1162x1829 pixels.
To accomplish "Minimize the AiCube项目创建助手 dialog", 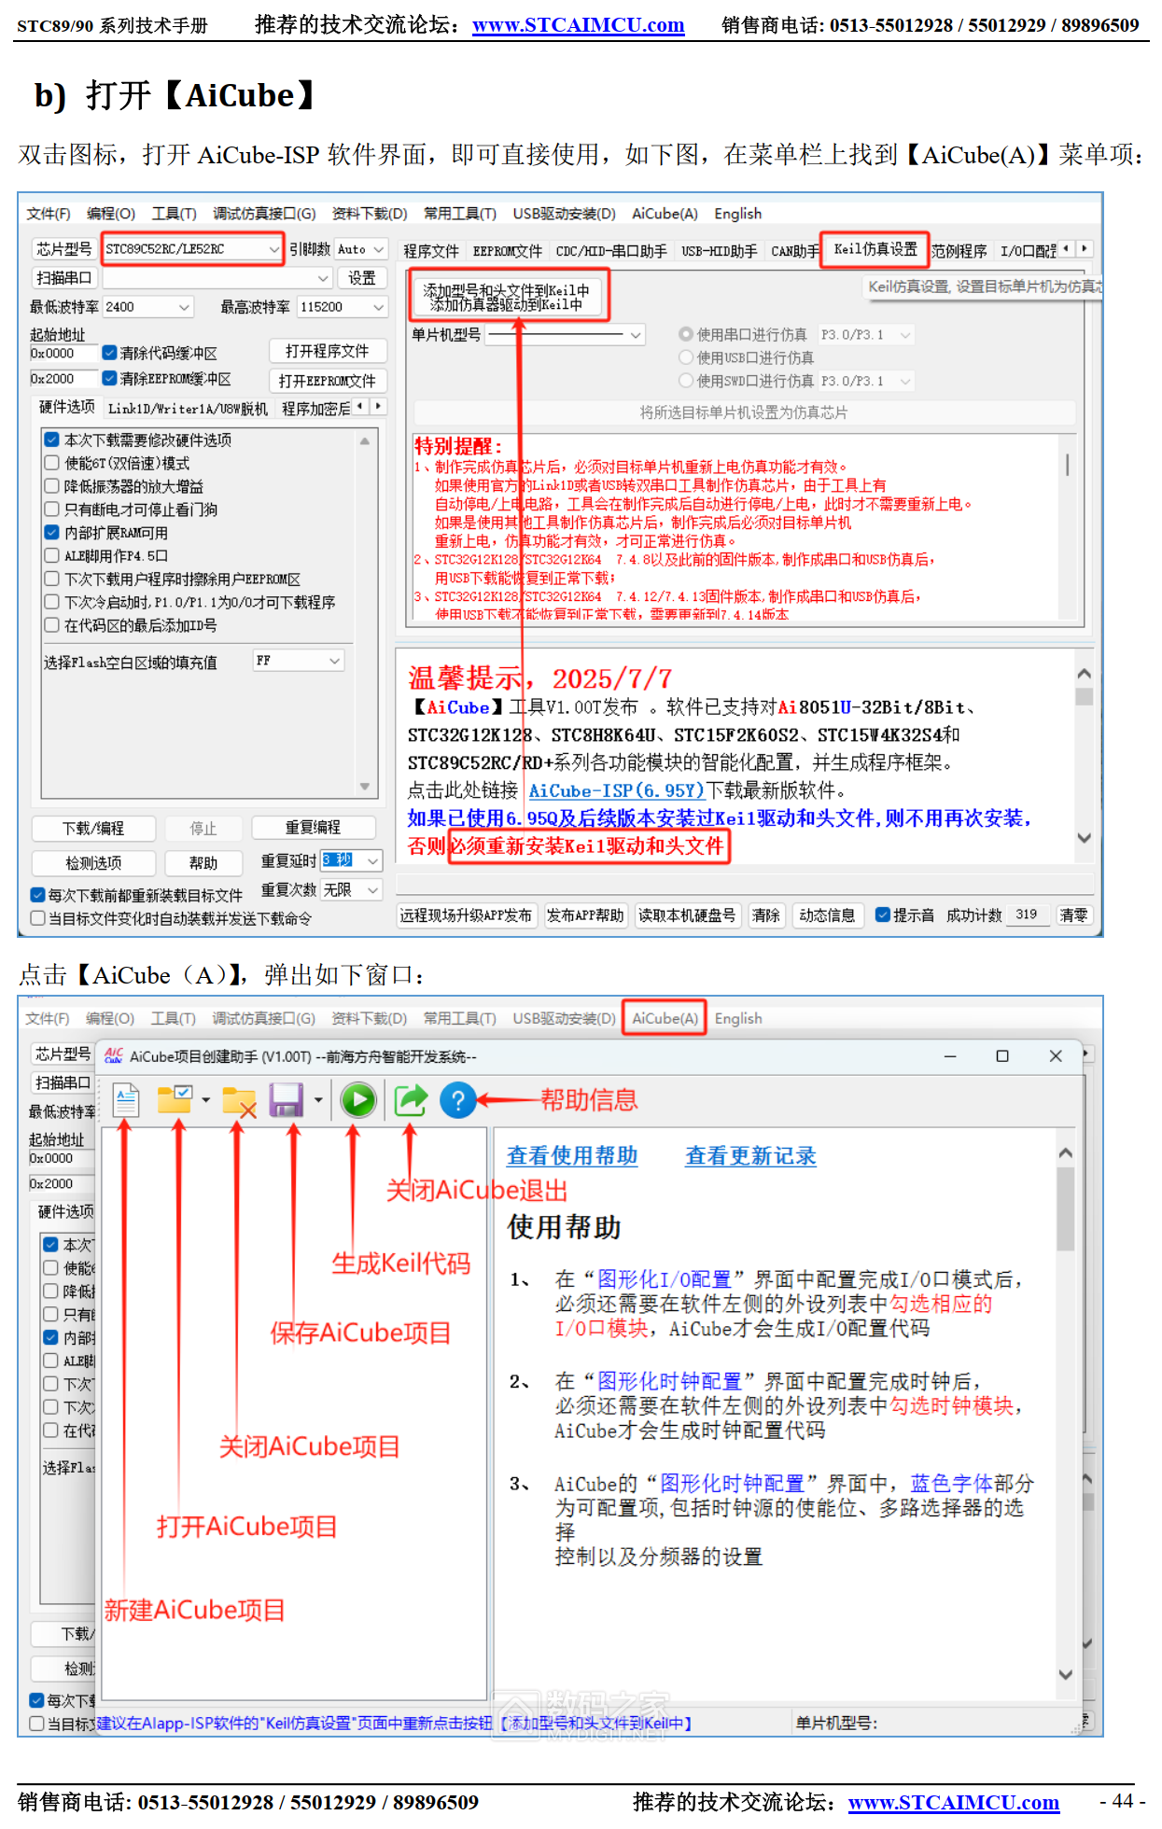I will [950, 1055].
